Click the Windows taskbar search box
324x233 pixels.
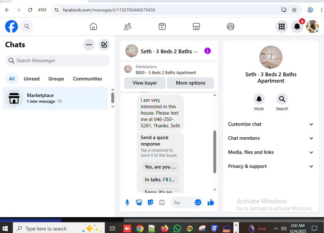click(59, 229)
